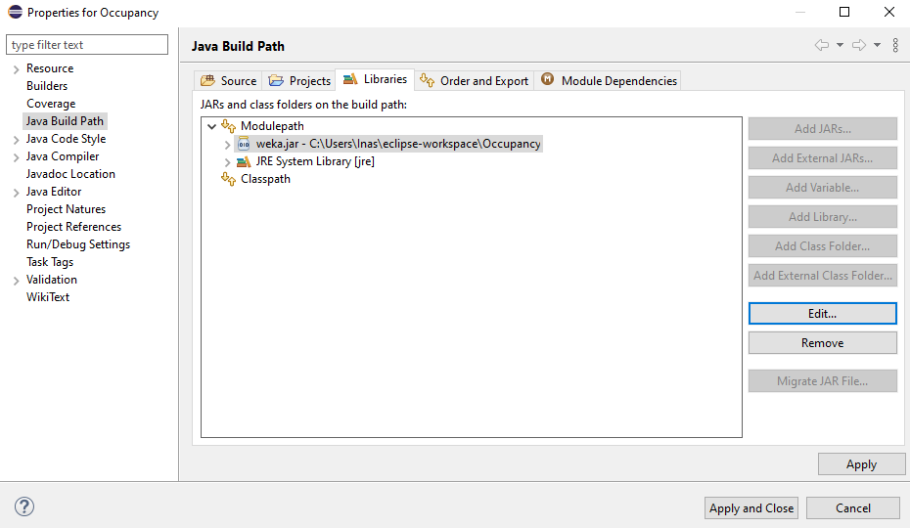Focus the type filter text field

pyautogui.click(x=88, y=45)
